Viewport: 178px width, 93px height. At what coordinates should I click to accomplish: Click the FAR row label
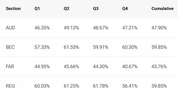tap(10, 66)
